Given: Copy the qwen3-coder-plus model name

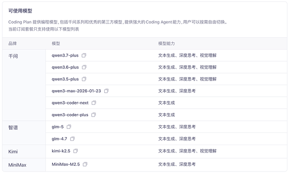Looking at the screenshot, I should (94, 115).
